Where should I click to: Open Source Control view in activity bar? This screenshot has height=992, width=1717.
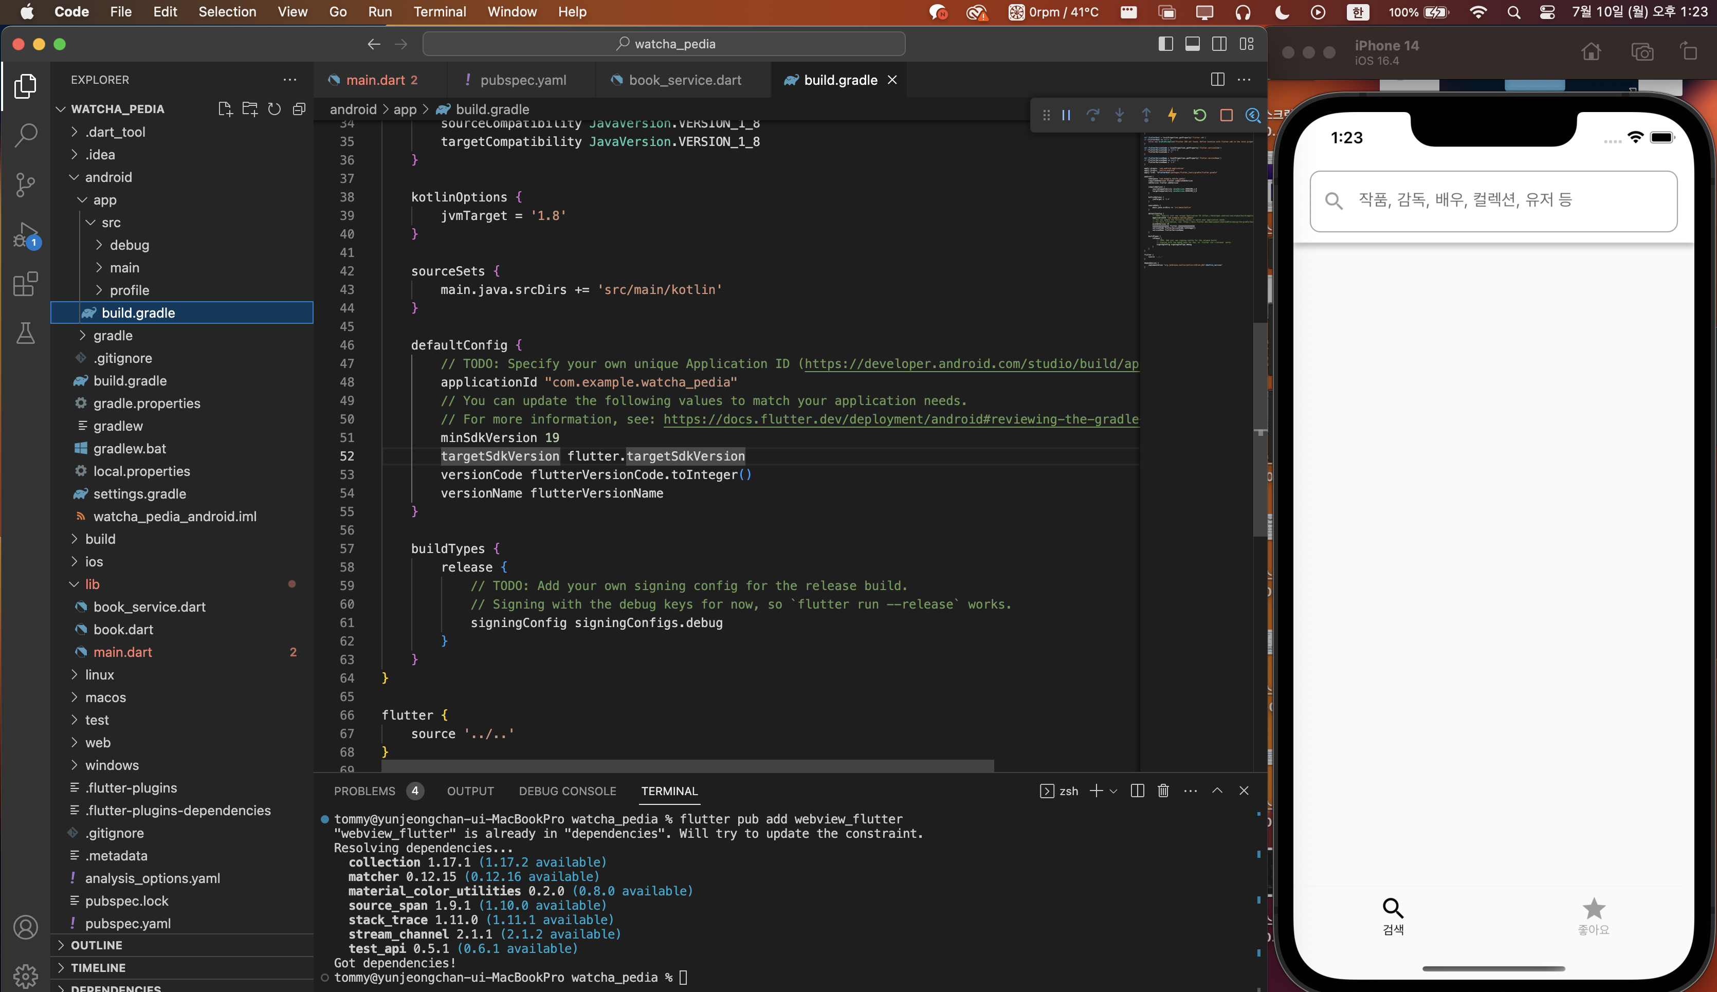pos(25,185)
